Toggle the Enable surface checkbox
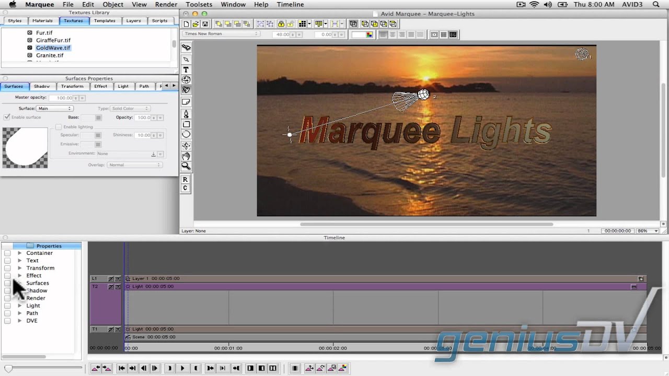This screenshot has height=376, width=669. pos(7,118)
